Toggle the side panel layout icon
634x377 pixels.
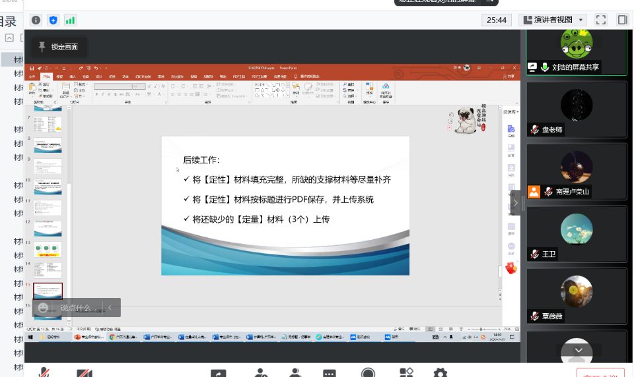622,20
